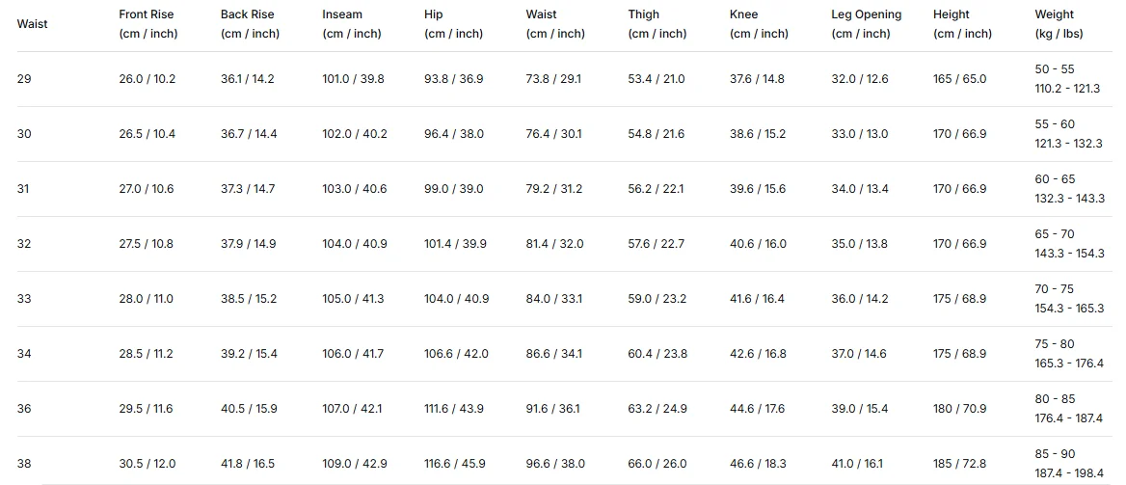Select the Knee column header
Screen dimensions: 1126x485
coord(759,24)
